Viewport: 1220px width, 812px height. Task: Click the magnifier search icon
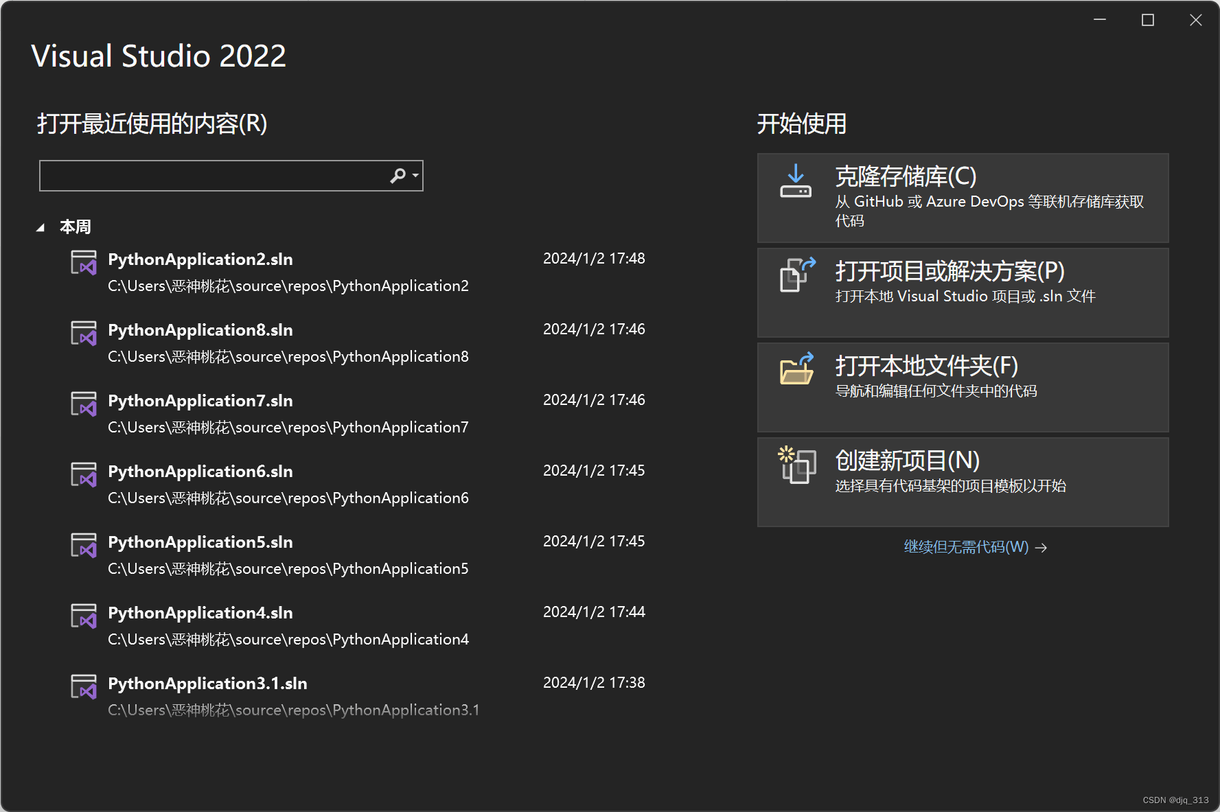(398, 176)
